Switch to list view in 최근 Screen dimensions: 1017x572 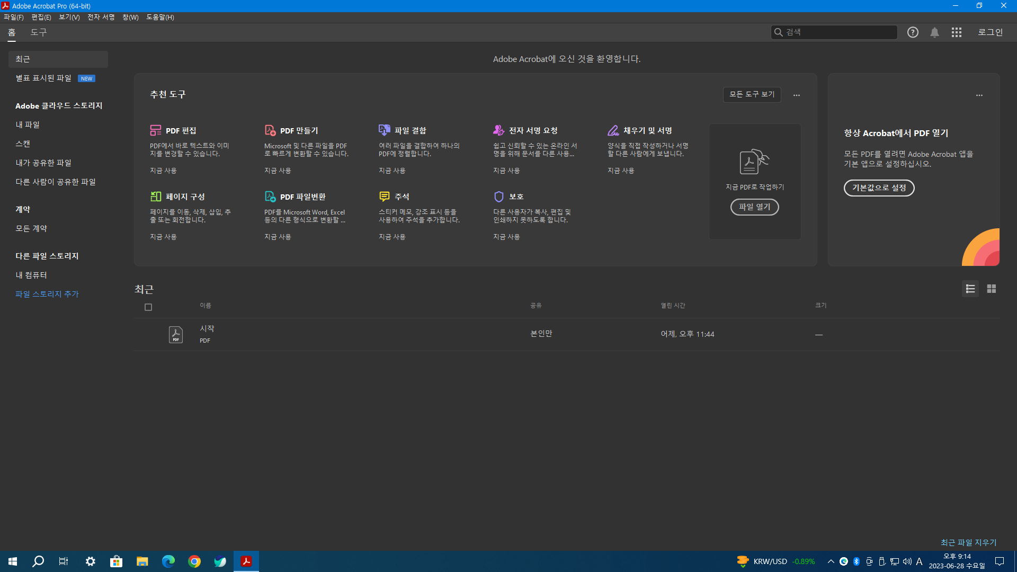(x=970, y=289)
